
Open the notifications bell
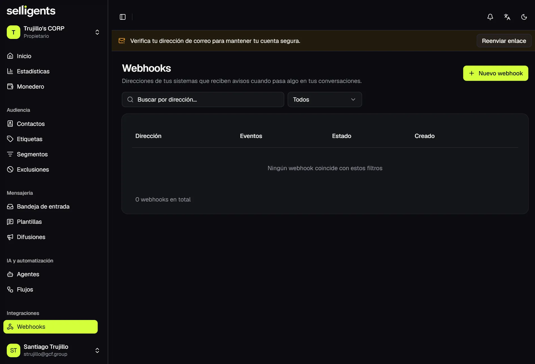[490, 17]
